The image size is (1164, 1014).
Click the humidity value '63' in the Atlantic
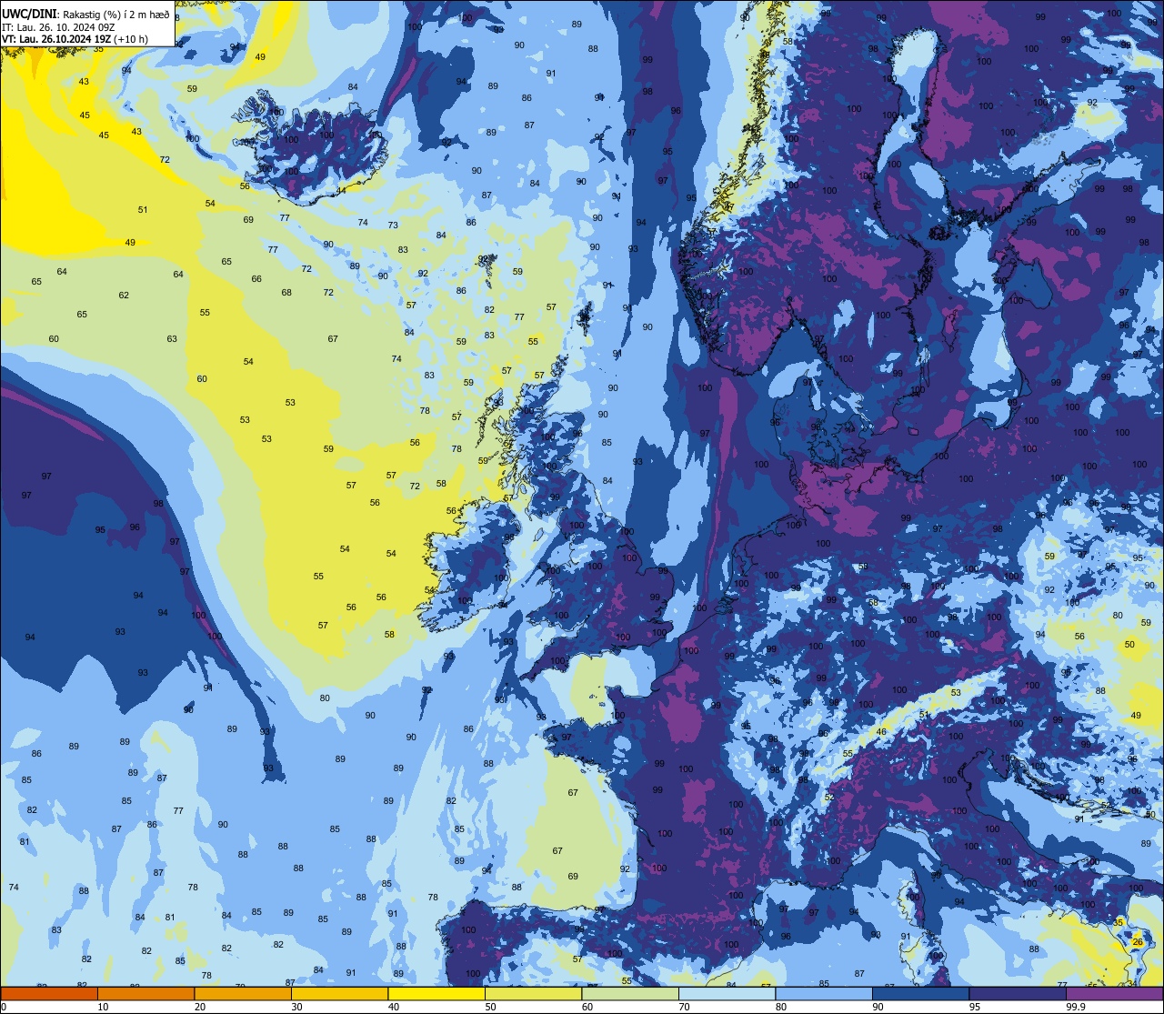click(172, 338)
